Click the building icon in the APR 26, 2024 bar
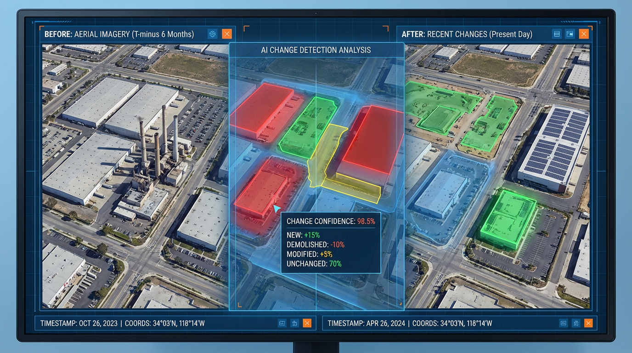Viewport: 632px width, 353px height. pos(576,323)
